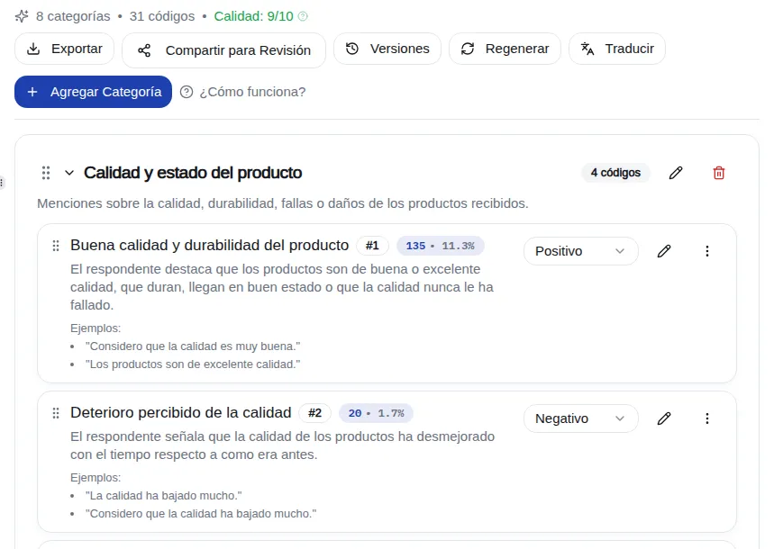
Task: Click the 8 categorías count text
Action: click(x=73, y=16)
